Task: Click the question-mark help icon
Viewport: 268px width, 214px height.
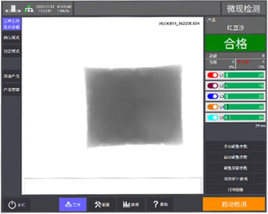Action: (155, 204)
